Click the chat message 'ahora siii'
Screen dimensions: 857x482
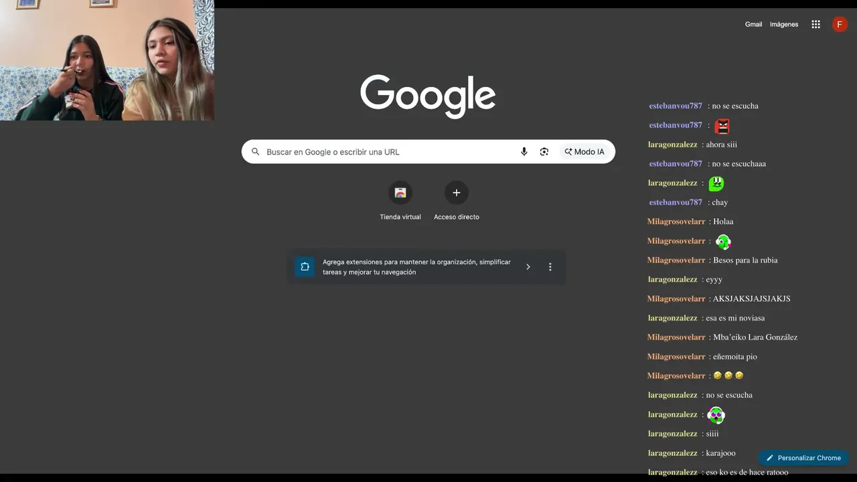(x=722, y=145)
